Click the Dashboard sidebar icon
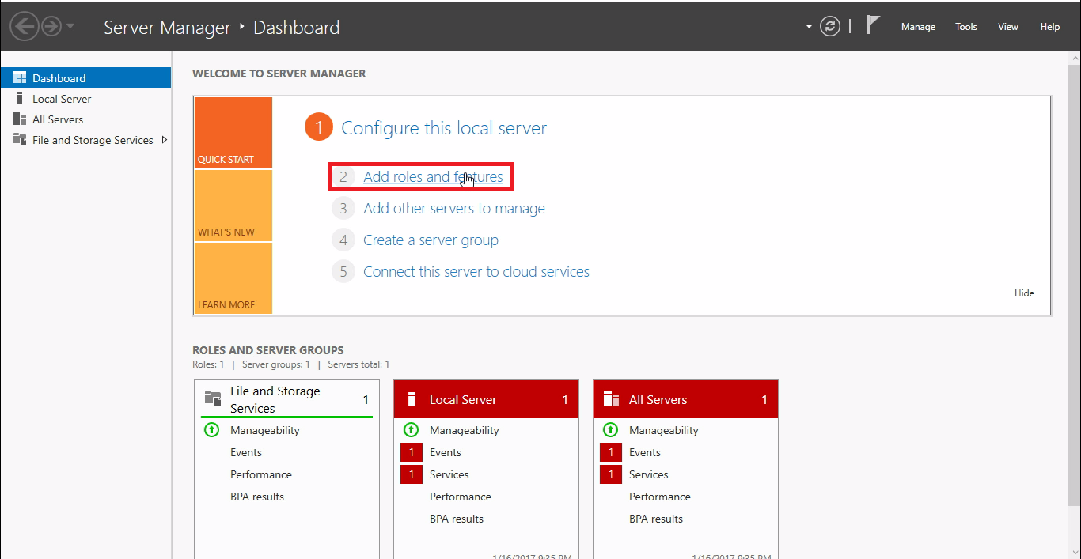Screen dimensions: 1081x559 point(20,77)
